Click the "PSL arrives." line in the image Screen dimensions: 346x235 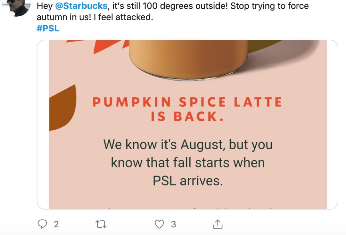(x=187, y=181)
